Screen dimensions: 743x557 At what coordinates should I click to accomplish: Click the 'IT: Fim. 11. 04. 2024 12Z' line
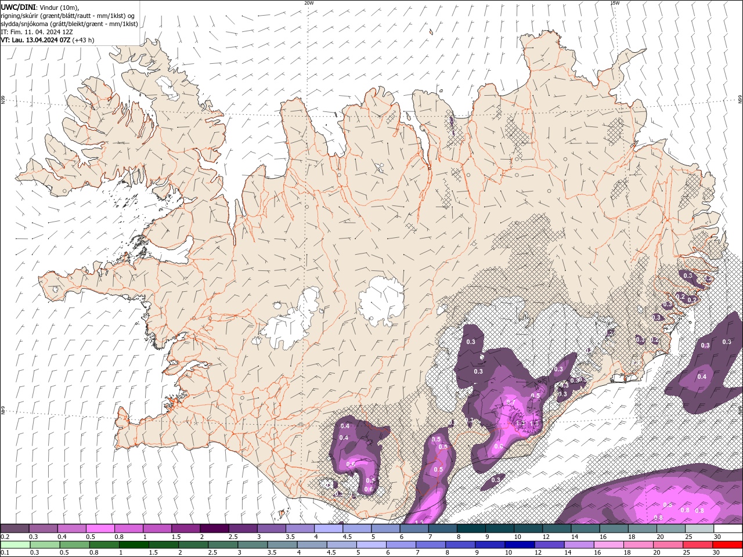(x=37, y=32)
